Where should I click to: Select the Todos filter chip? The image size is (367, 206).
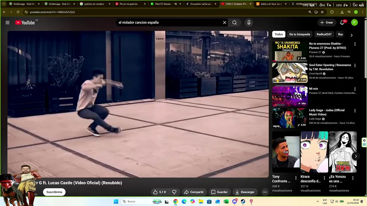tap(279, 34)
